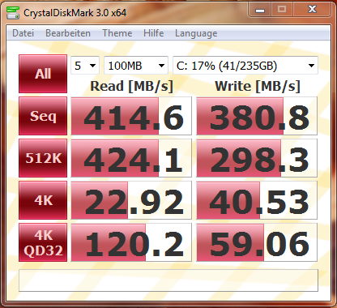Select the 512K write result 298.3

[257, 158]
